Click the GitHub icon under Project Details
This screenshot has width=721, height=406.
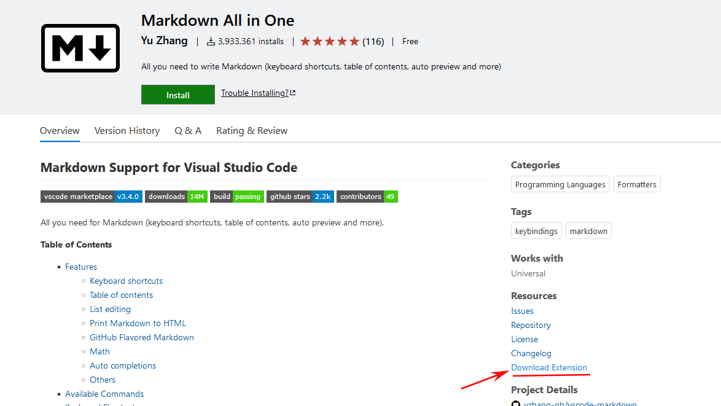(516, 403)
